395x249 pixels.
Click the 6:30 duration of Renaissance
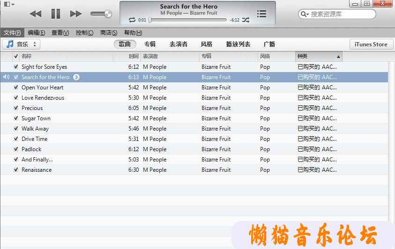(134, 170)
